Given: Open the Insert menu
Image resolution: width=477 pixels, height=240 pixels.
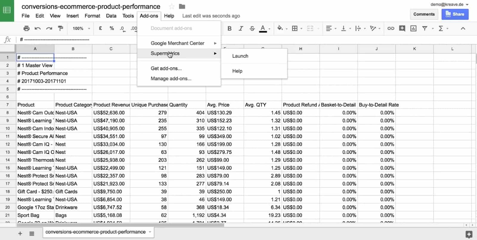Looking at the screenshot, I should (x=72, y=16).
